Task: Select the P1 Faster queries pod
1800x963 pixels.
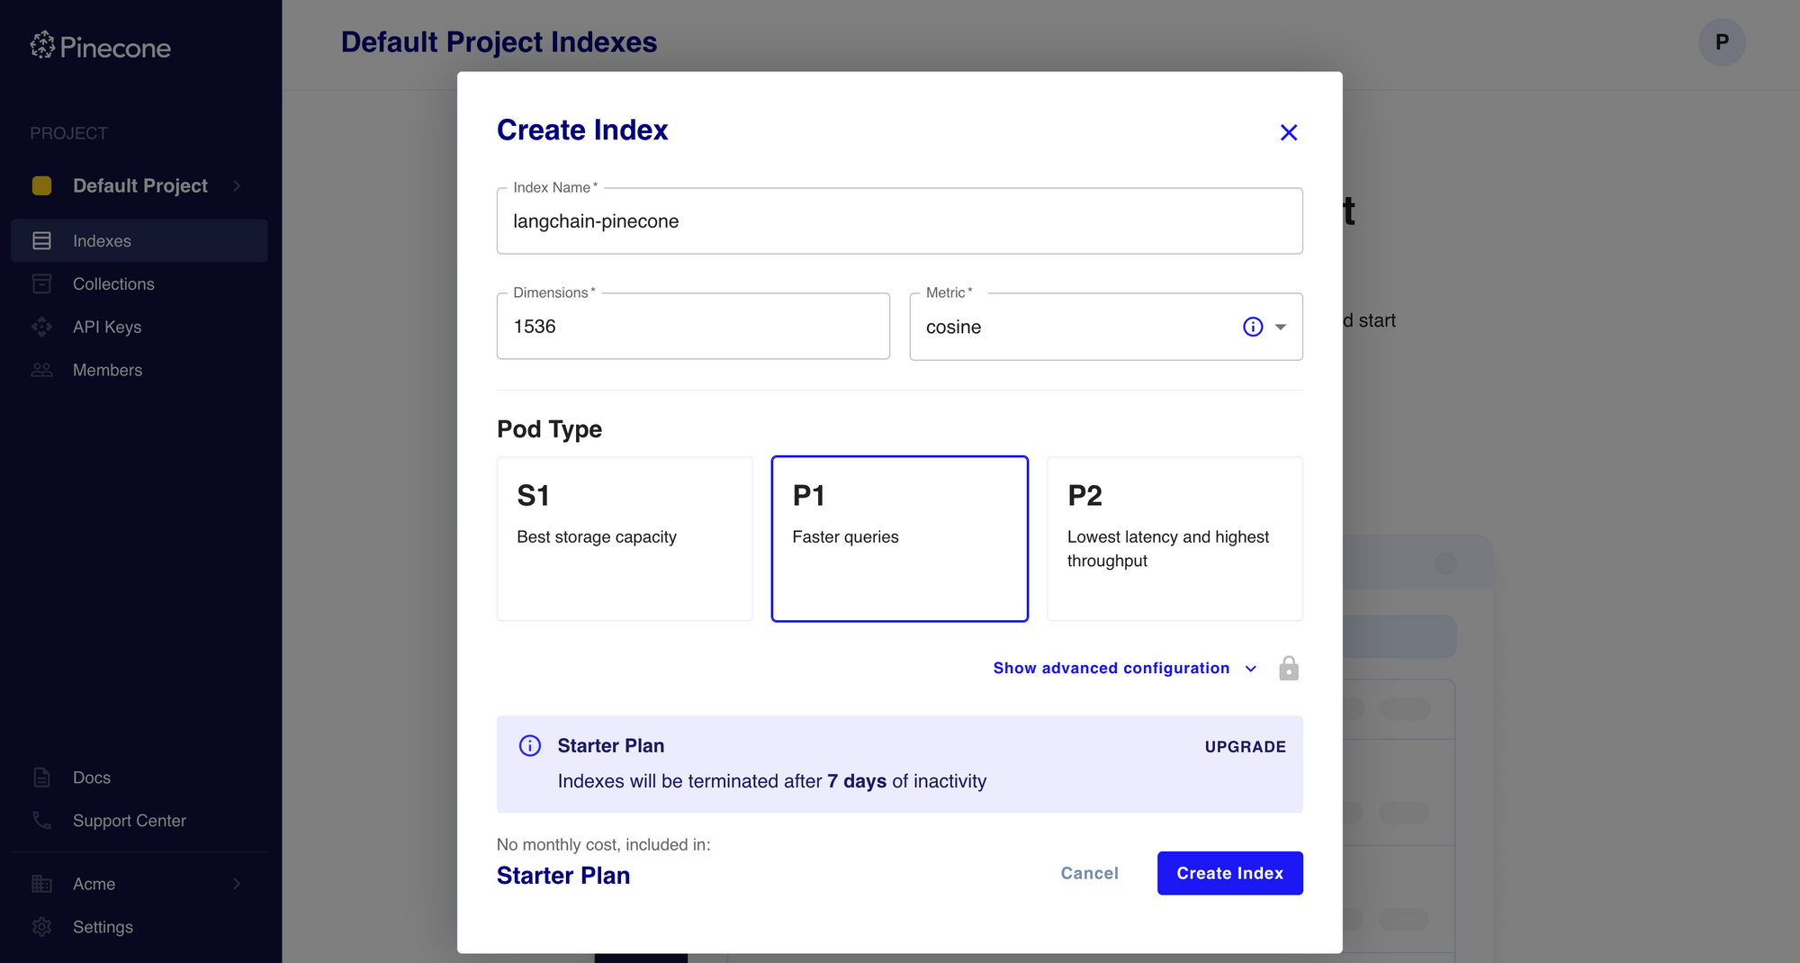Action: (899, 538)
